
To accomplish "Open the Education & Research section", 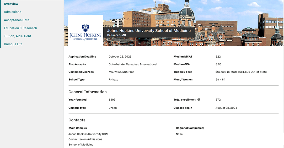I will [20, 28].
